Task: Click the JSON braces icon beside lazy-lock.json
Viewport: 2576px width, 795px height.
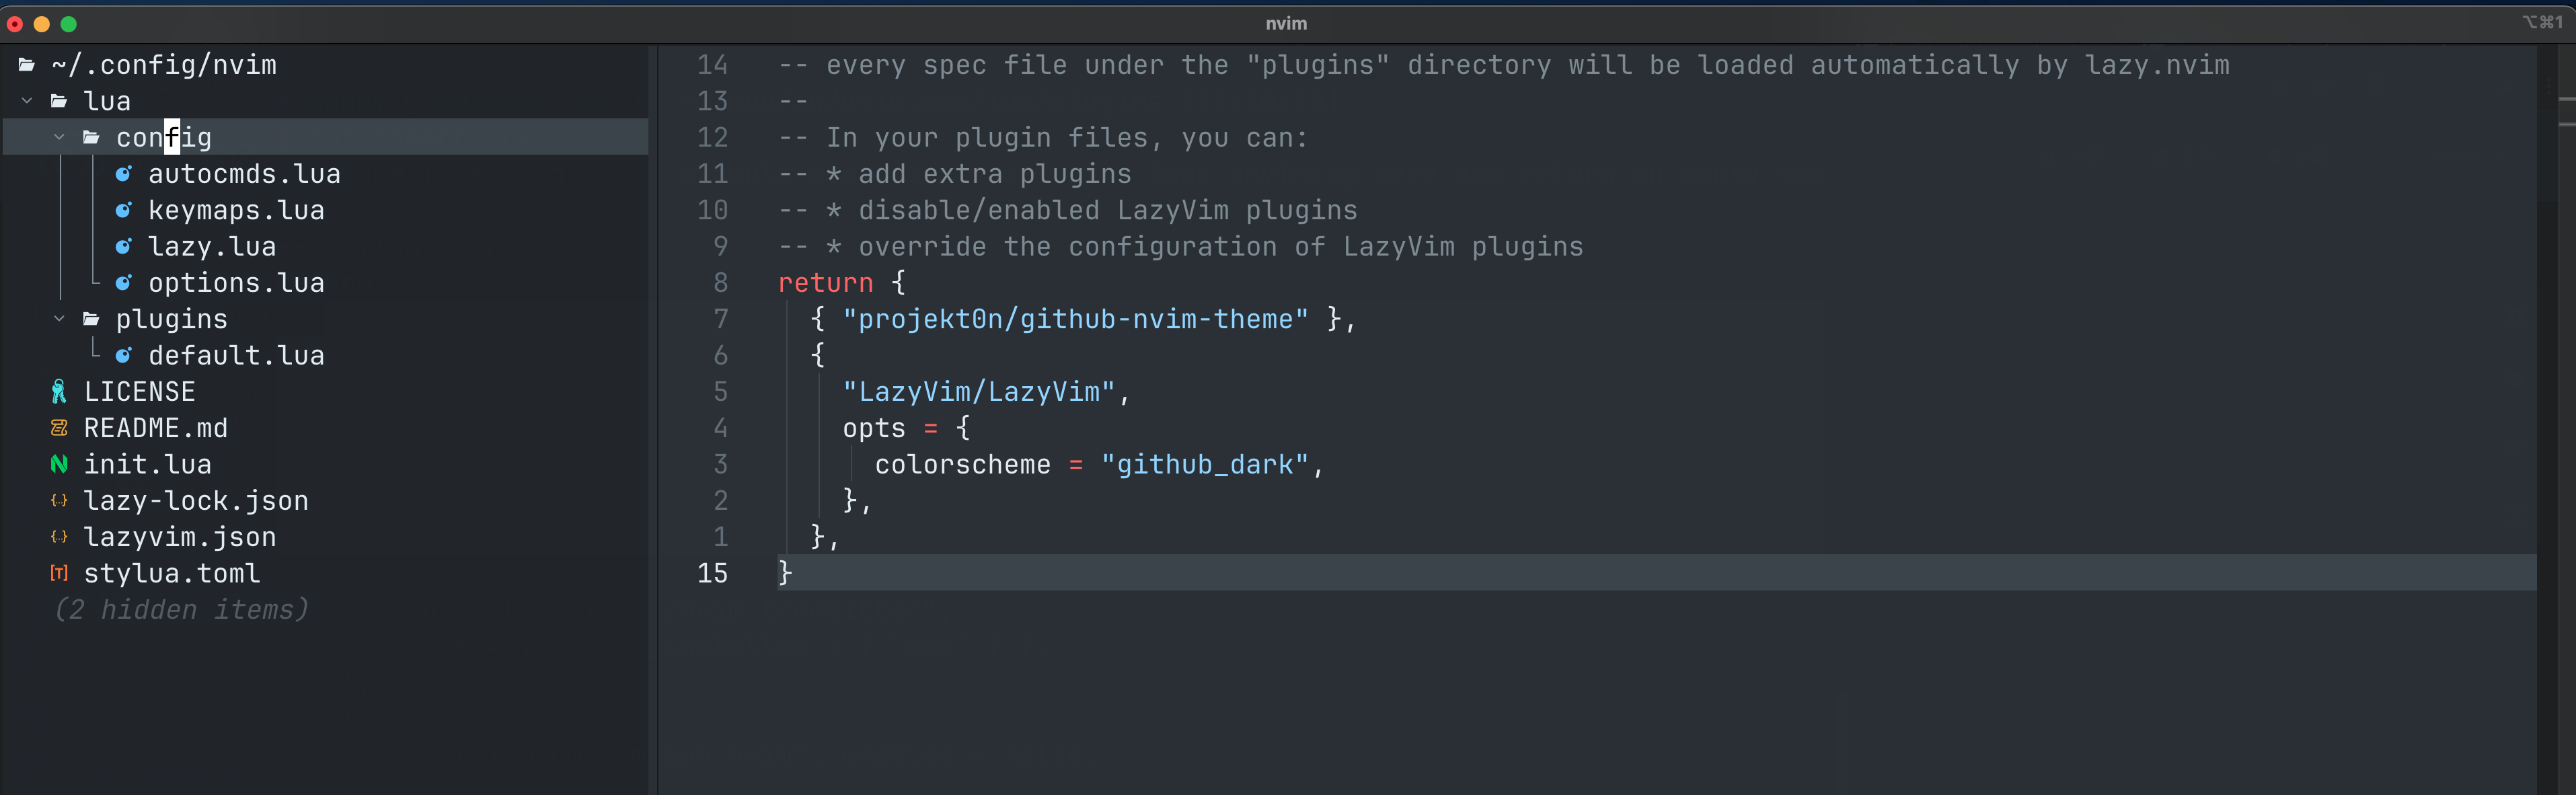Action: click(x=59, y=501)
